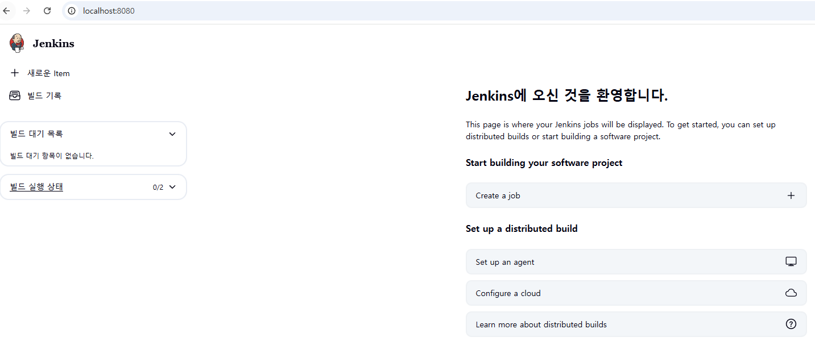
Task: Click the monitor icon on Set up an agent
Action: click(791, 262)
